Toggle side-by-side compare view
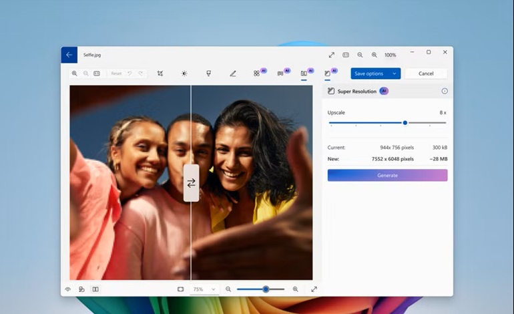 pos(95,289)
